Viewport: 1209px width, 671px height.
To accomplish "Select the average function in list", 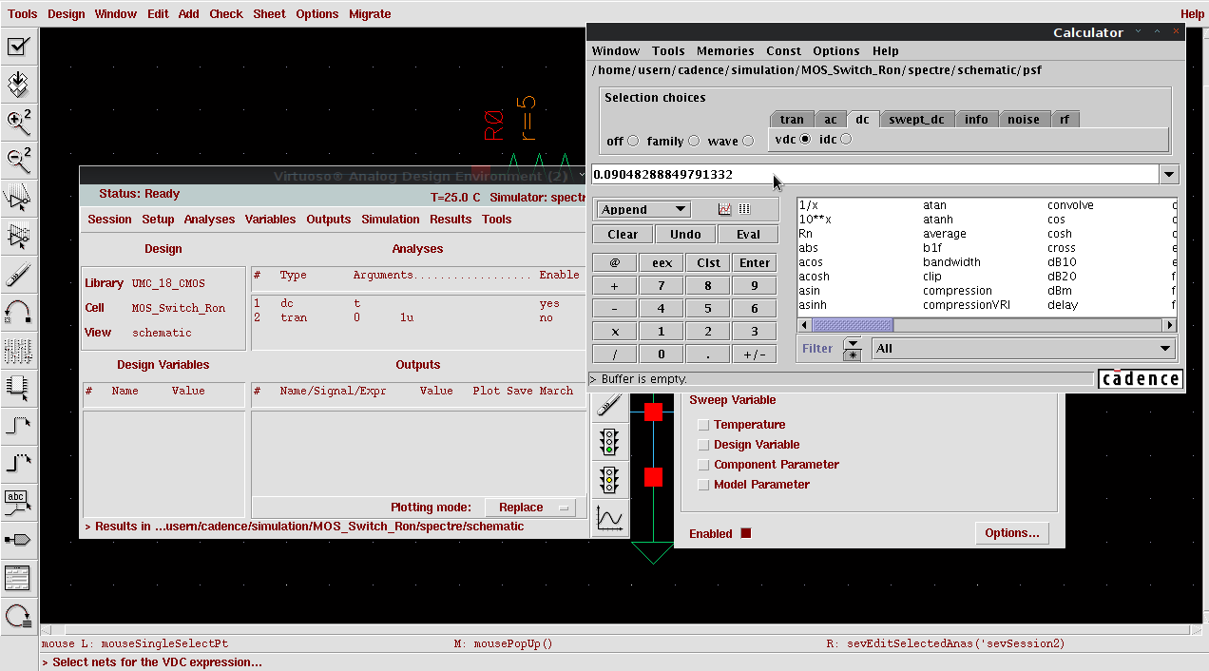I will coord(945,234).
